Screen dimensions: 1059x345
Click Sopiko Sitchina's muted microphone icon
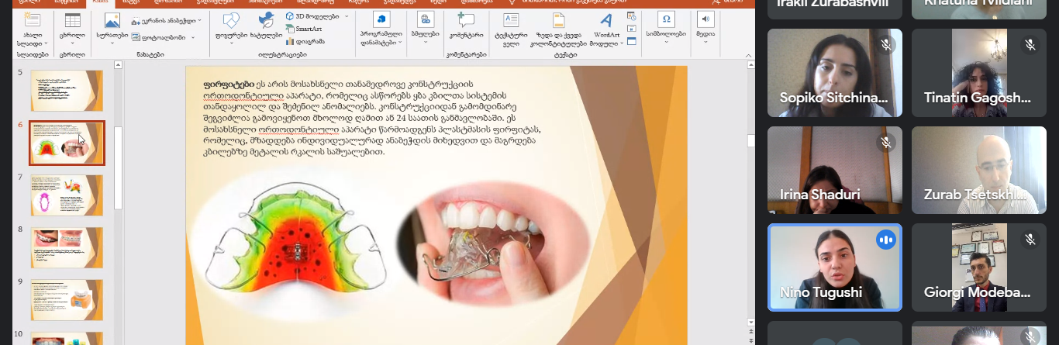point(885,45)
